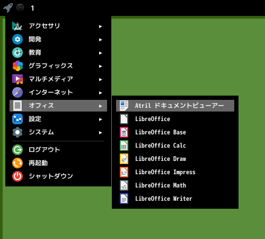Image resolution: width=265 pixels, height=239 pixels.
Task: Click the システム gear icon
Action: pos(17,132)
